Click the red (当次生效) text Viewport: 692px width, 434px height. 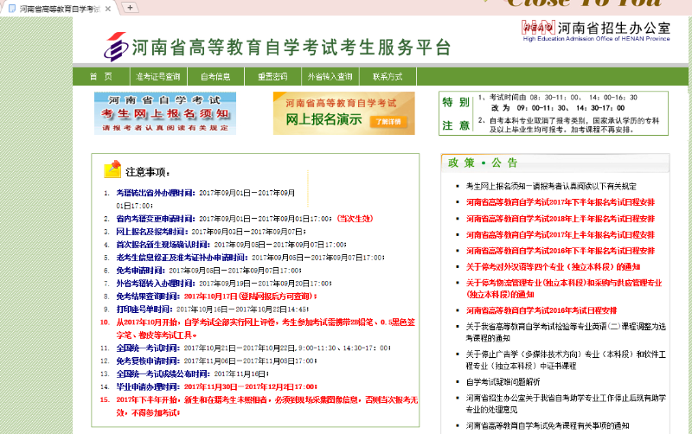tap(355, 219)
